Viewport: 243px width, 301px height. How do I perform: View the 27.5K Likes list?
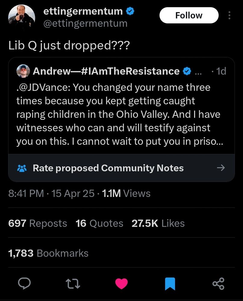pyautogui.click(x=158, y=223)
